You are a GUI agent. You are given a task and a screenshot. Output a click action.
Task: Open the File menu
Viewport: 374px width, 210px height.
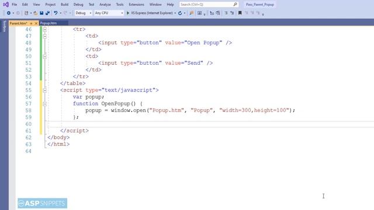(14, 5)
